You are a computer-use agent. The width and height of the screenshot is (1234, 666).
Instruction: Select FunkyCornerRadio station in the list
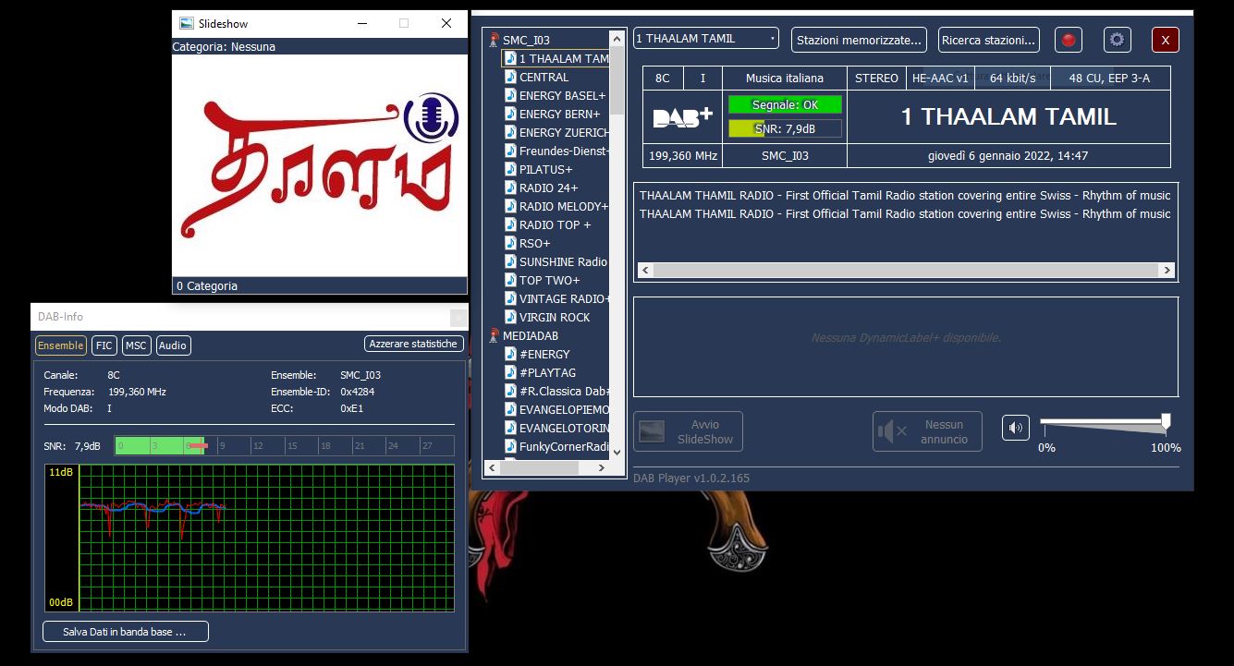tap(564, 446)
